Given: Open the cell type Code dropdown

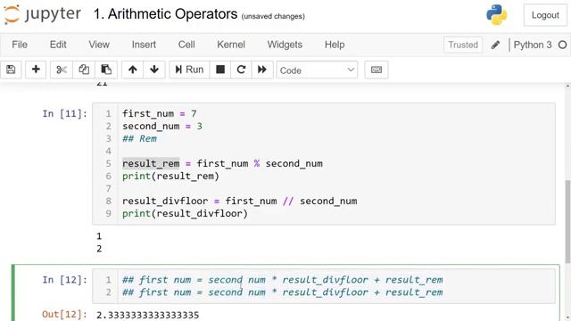Looking at the screenshot, I should pyautogui.click(x=317, y=70).
